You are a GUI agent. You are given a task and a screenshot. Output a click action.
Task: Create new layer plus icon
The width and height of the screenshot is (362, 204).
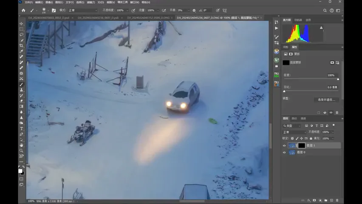point(331,200)
